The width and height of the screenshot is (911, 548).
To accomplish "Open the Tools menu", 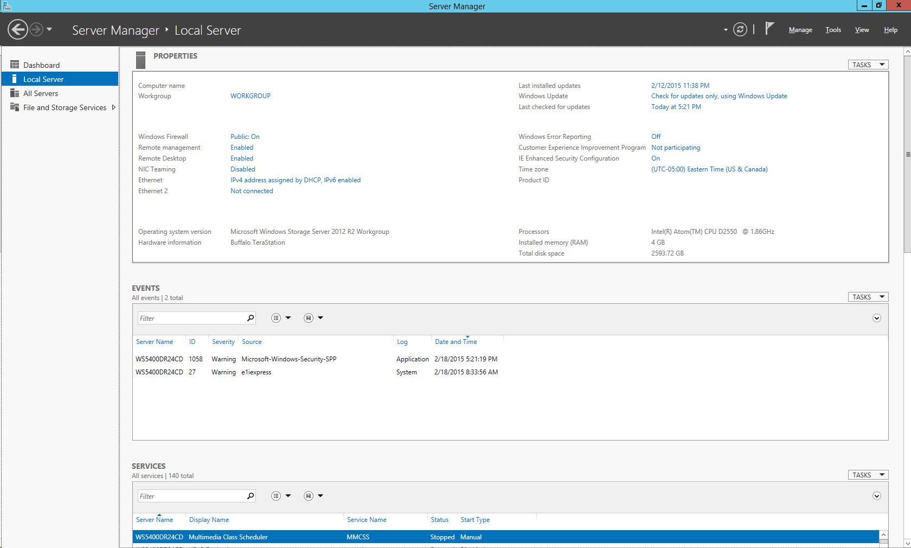I will click(x=833, y=30).
